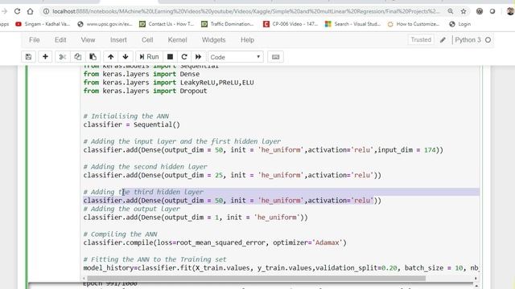Save the notebook with floppy icon

click(x=29, y=57)
